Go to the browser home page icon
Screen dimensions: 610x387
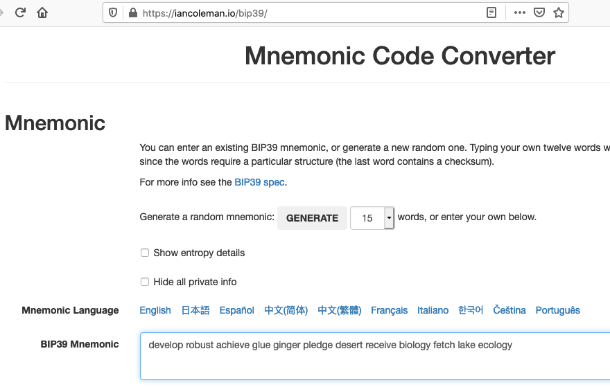click(42, 13)
